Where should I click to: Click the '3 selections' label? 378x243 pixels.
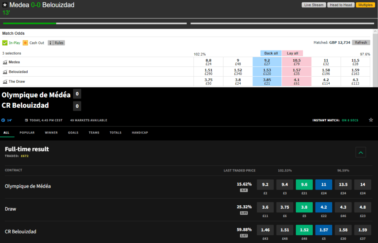11,53
